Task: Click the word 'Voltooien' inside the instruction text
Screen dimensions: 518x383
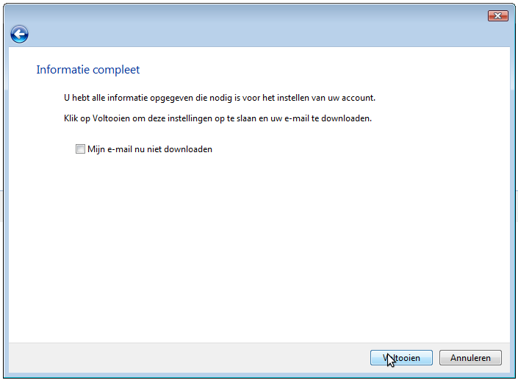Action: click(111, 118)
